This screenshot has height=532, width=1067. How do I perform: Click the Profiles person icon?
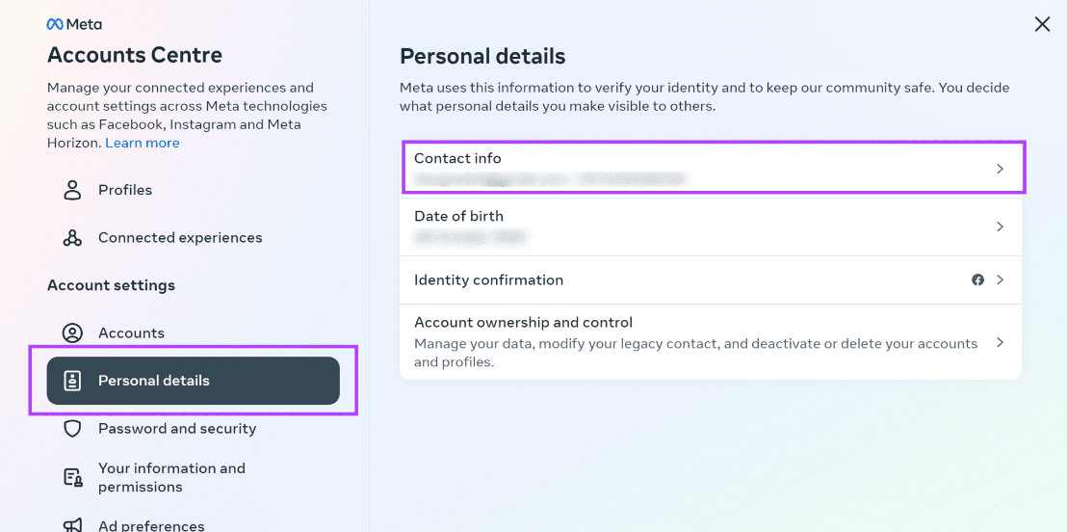click(72, 190)
